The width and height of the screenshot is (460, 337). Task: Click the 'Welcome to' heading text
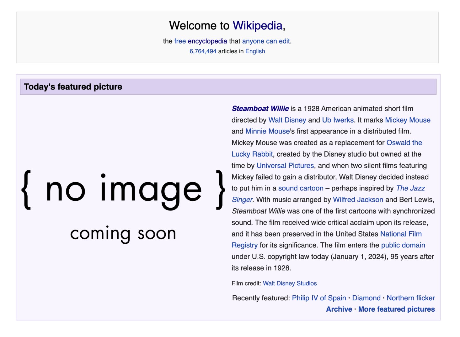199,26
